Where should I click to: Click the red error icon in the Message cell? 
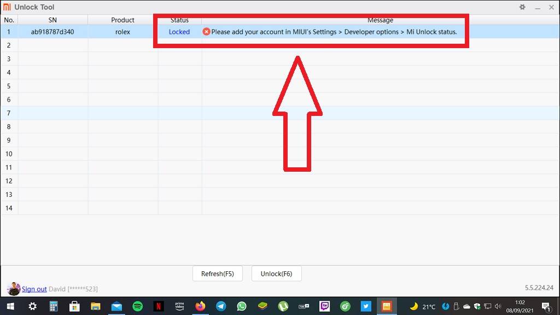click(206, 31)
